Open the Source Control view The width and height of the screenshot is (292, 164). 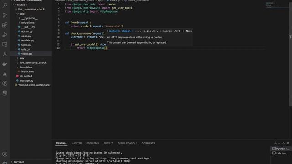click(5, 15)
